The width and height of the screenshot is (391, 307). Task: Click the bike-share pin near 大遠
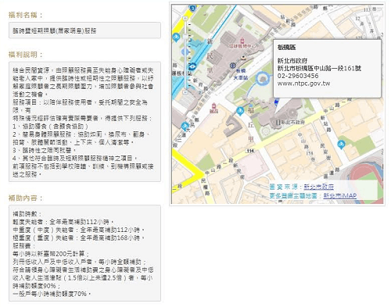tap(185, 127)
